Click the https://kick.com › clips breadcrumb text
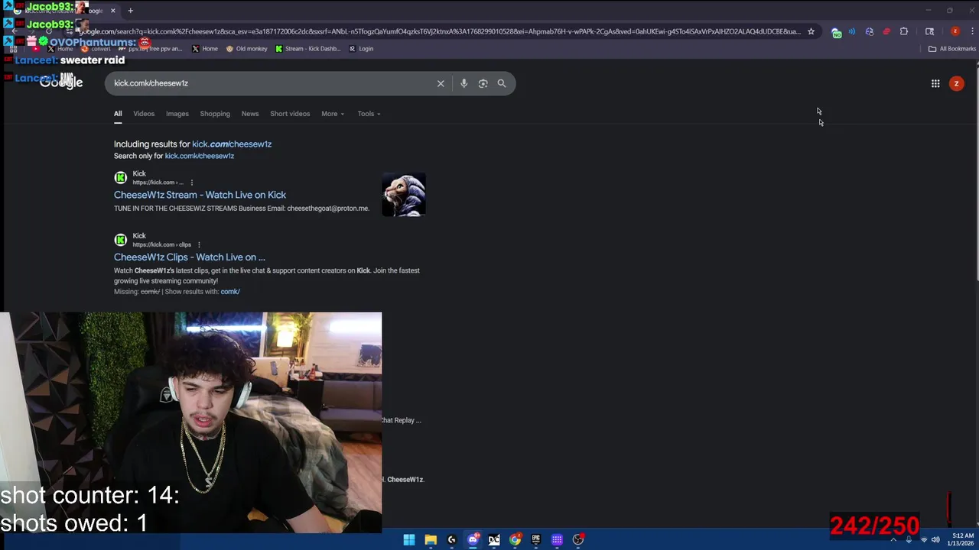979x550 pixels. [x=162, y=245]
